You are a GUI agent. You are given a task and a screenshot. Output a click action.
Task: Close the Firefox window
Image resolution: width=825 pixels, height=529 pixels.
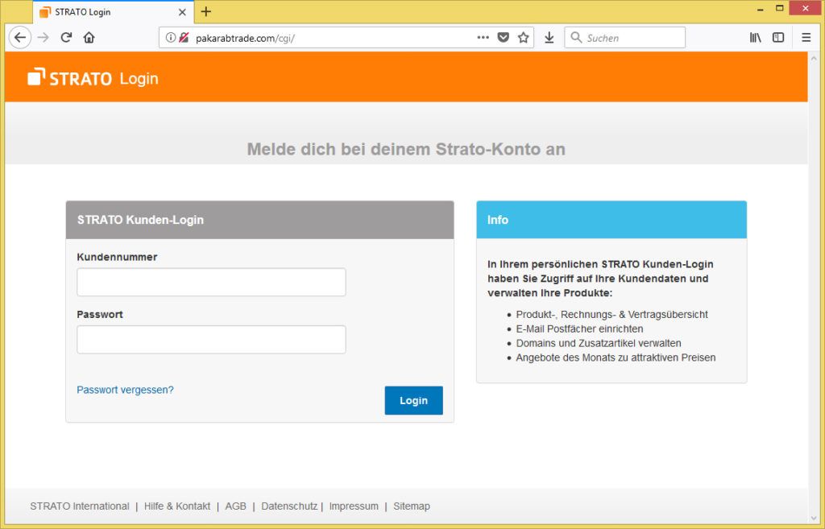tap(806, 8)
